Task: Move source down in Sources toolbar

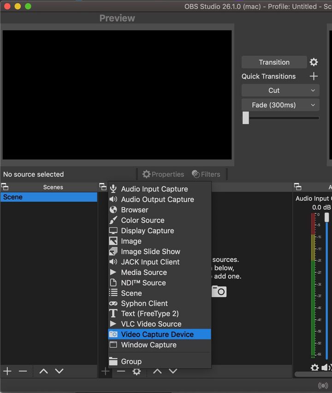Action: pos(173,371)
